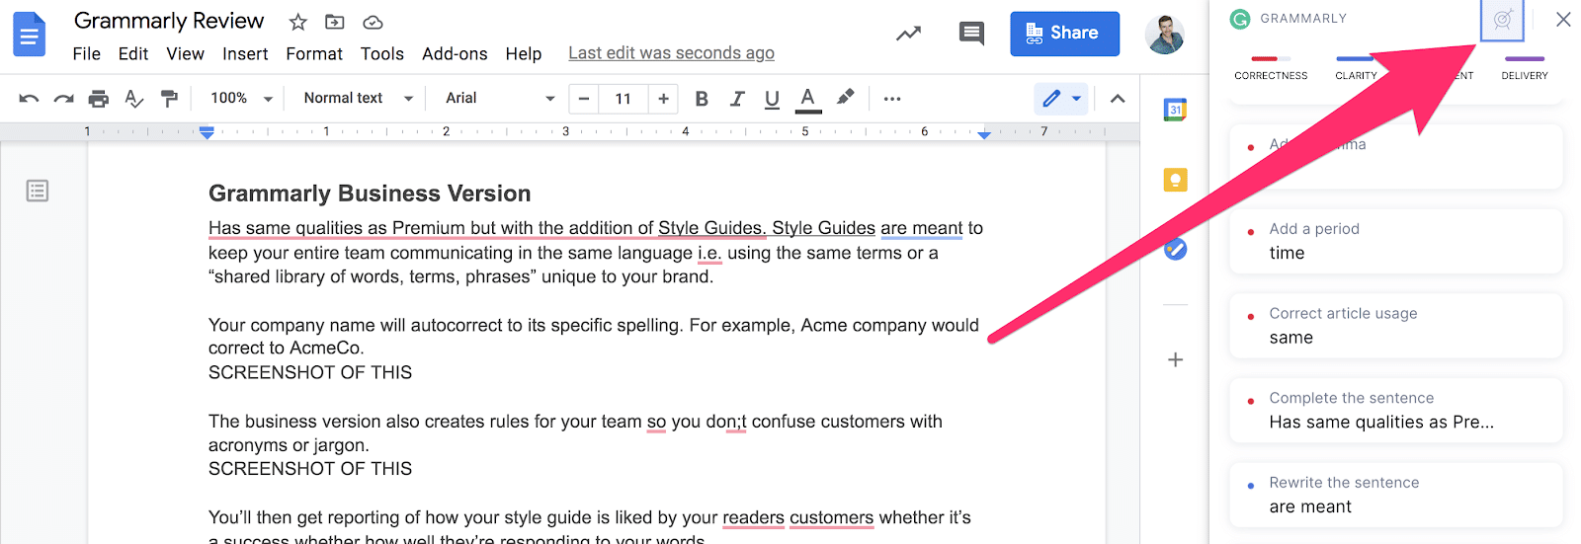Show more toolbar options

point(892,99)
